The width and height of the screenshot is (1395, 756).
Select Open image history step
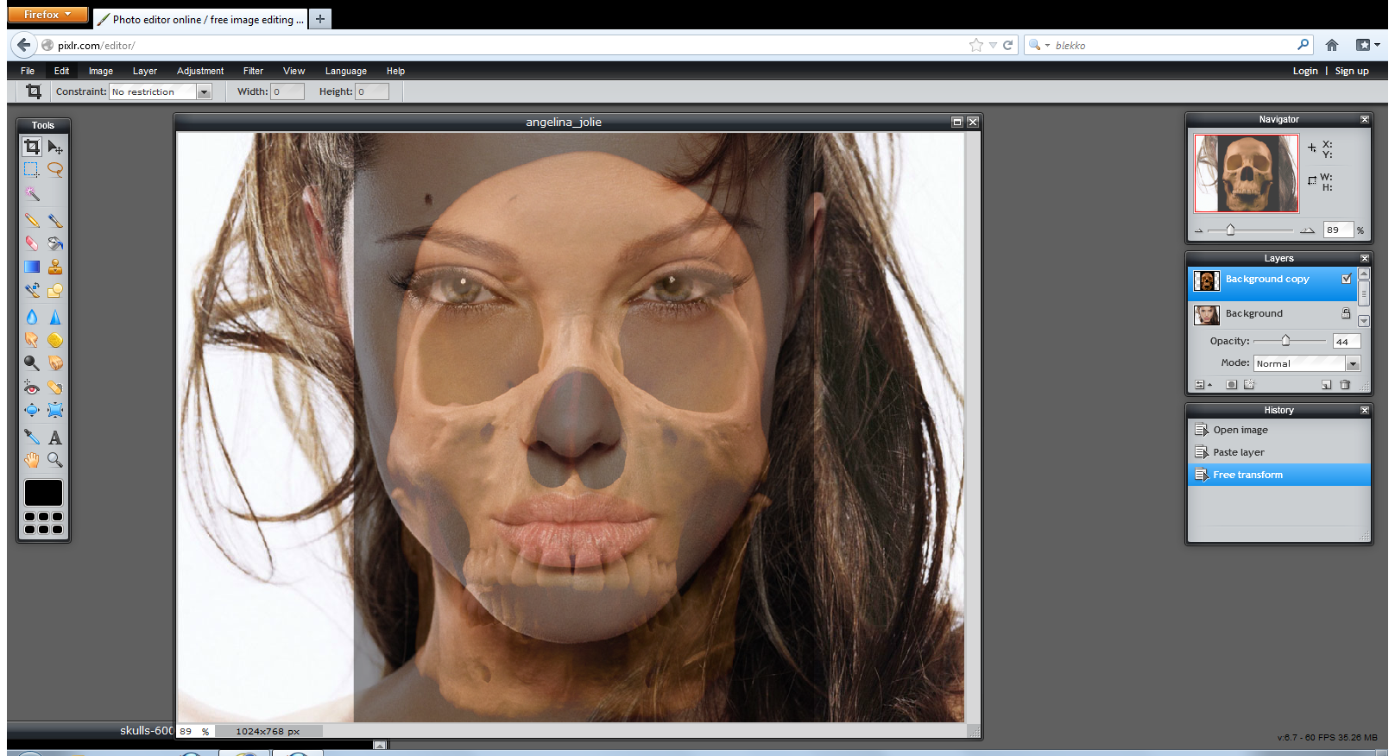(x=1279, y=430)
